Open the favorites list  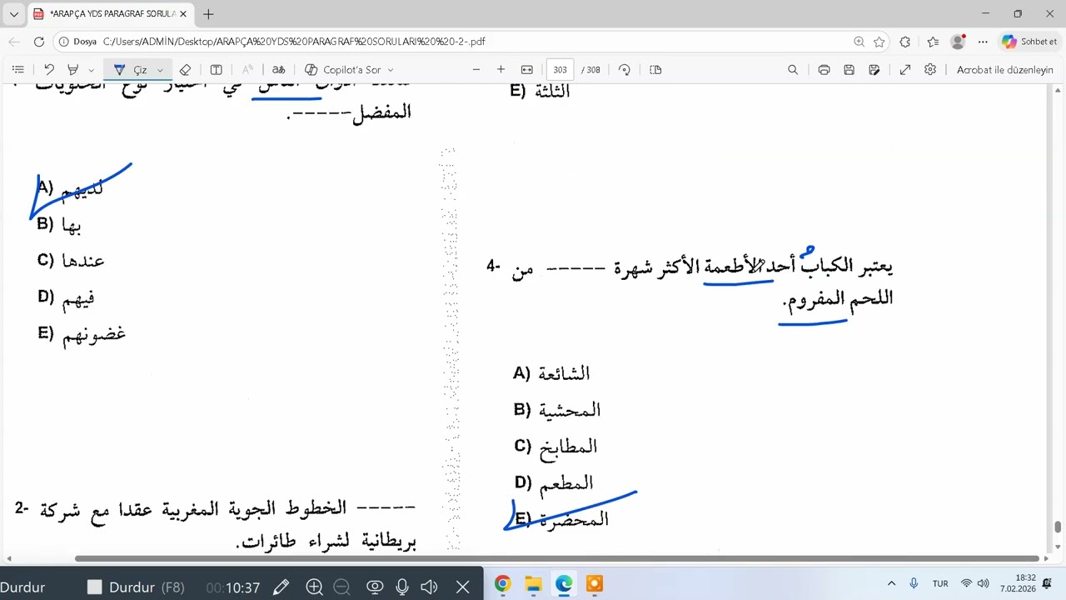[933, 42]
